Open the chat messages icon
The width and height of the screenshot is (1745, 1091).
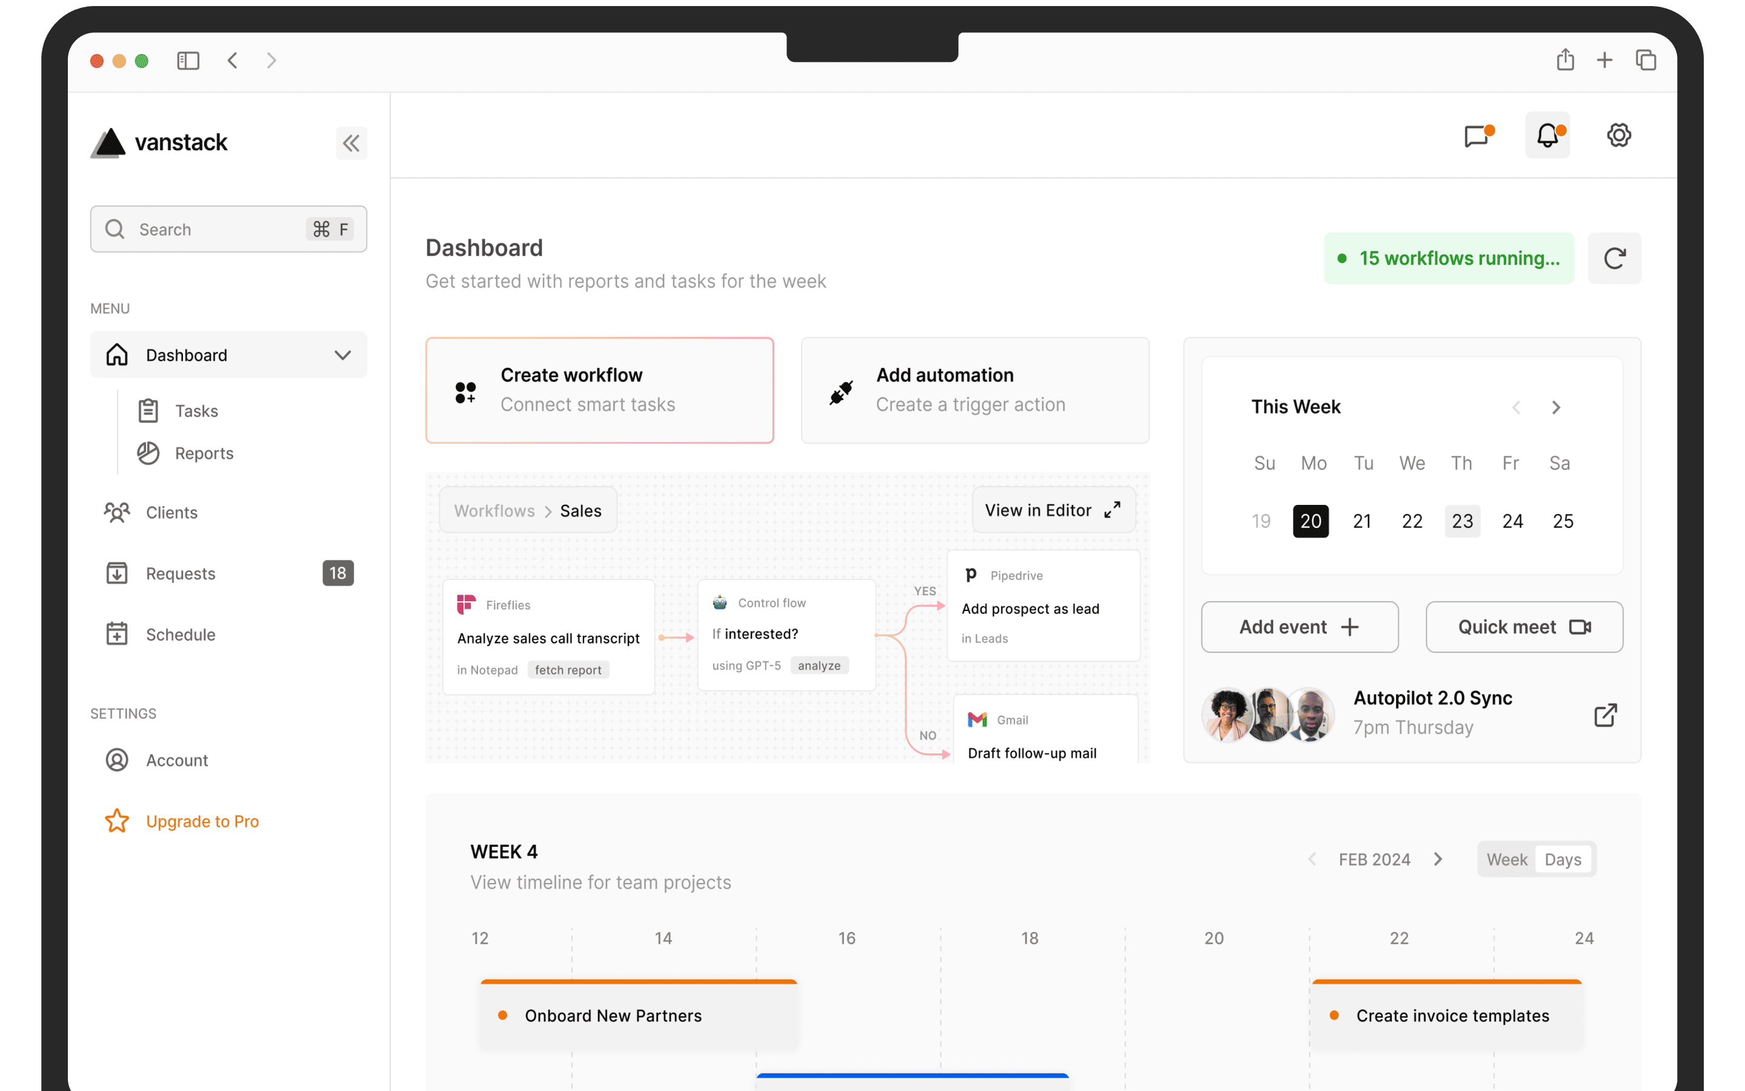pyautogui.click(x=1478, y=136)
